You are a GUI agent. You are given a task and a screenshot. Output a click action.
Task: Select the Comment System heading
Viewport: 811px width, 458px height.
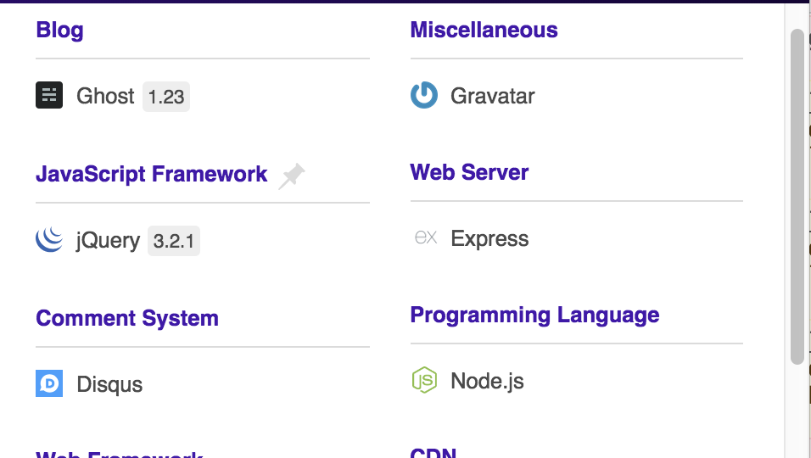pyautogui.click(x=127, y=319)
